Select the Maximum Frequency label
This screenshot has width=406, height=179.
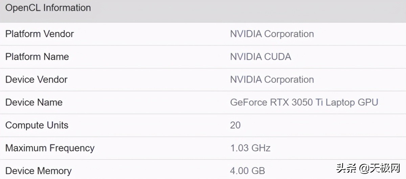[x=50, y=148]
